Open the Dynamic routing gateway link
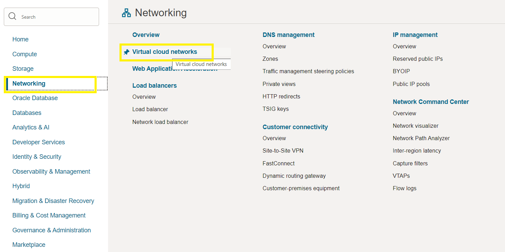Viewport: 505px width, 252px height. [294, 176]
